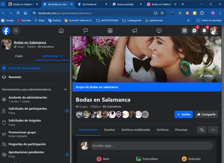Screen dimensions: 224x163
Task: Open the Google Drive extension icon
Action: tap(180, 13)
